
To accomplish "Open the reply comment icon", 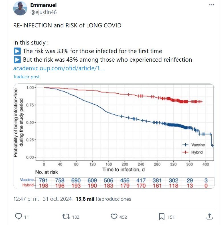I will click(18, 217).
